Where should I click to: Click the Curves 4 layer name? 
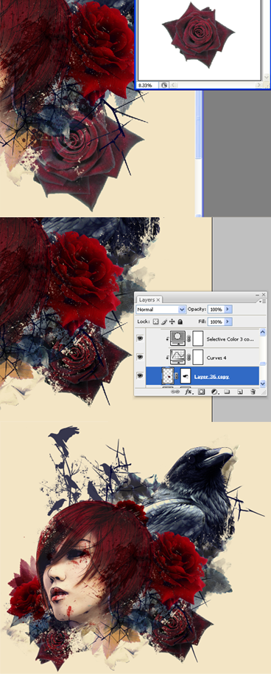217,358
